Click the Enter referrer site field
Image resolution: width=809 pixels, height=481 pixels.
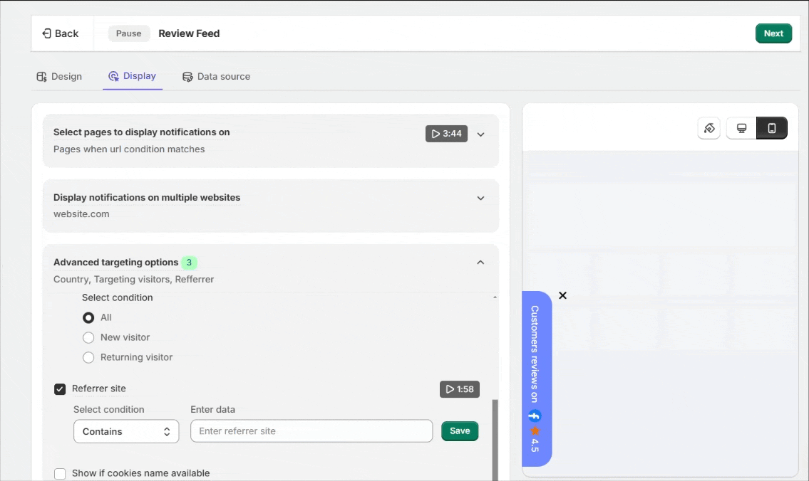(x=311, y=431)
